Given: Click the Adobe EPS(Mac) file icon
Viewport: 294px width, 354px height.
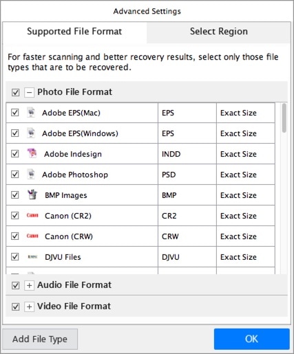Looking at the screenshot, I should (31, 113).
